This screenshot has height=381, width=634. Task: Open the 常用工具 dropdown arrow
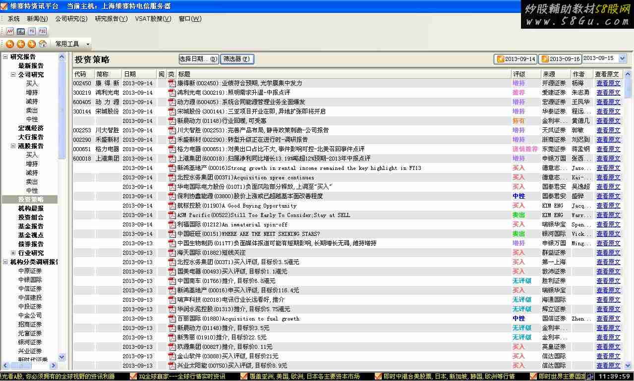(x=88, y=44)
